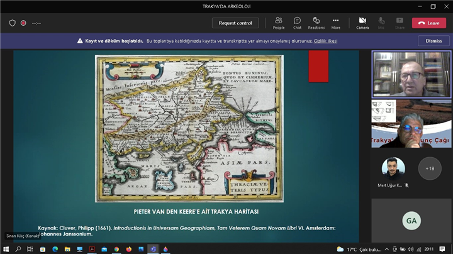453x254 pixels.
Task: Open the flame droplet taskbar app
Action: pyautogui.click(x=165, y=249)
